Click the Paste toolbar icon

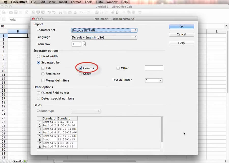(70, 12)
